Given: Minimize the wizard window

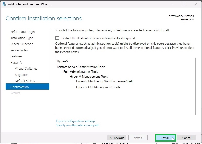Looking at the screenshot, I should [172, 4].
